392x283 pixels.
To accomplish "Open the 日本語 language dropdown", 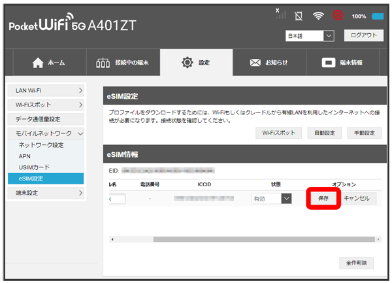I will click(x=310, y=36).
